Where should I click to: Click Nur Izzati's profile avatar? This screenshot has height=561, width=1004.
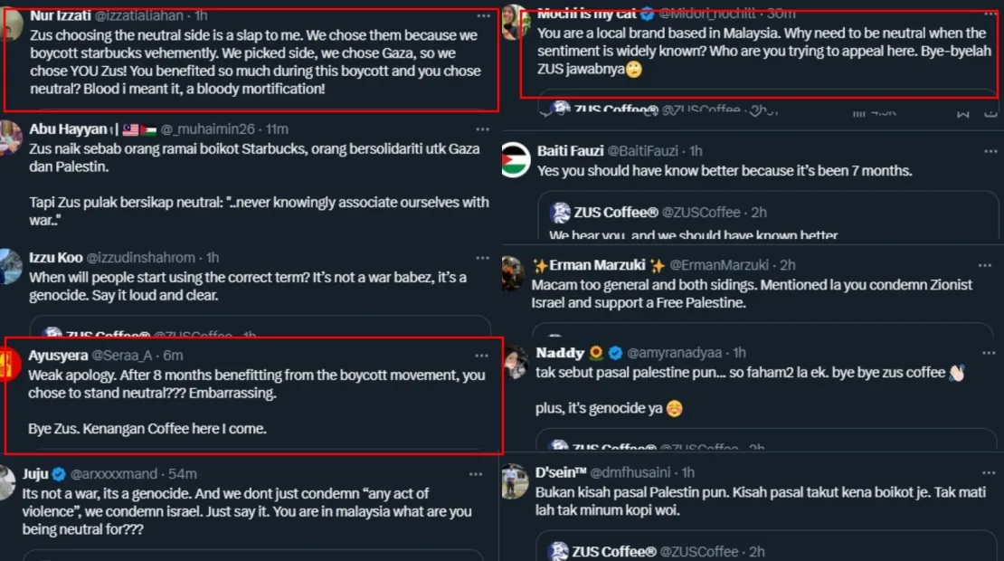[x=12, y=25]
